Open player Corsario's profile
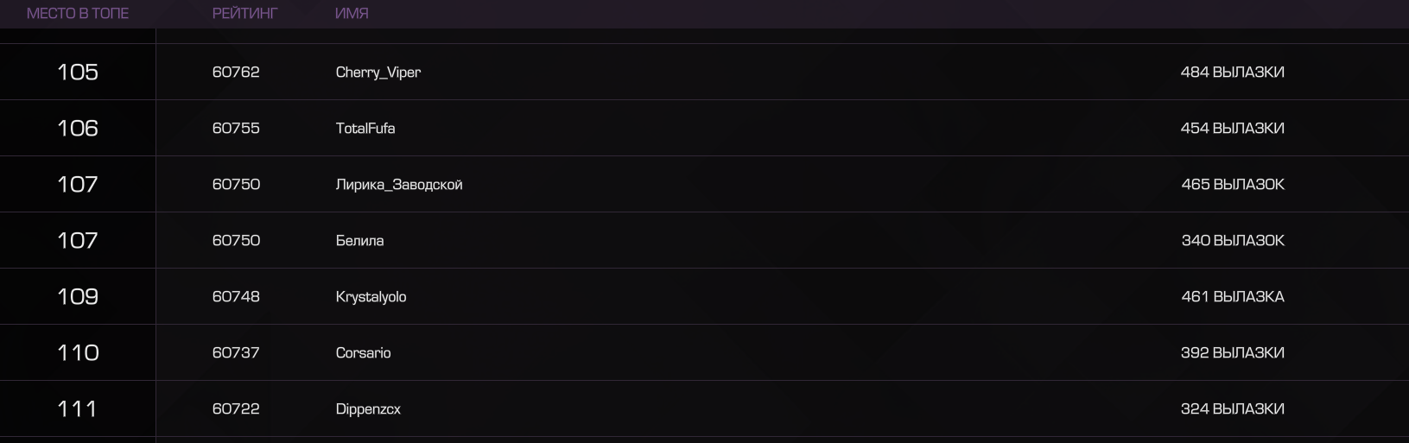 [363, 353]
